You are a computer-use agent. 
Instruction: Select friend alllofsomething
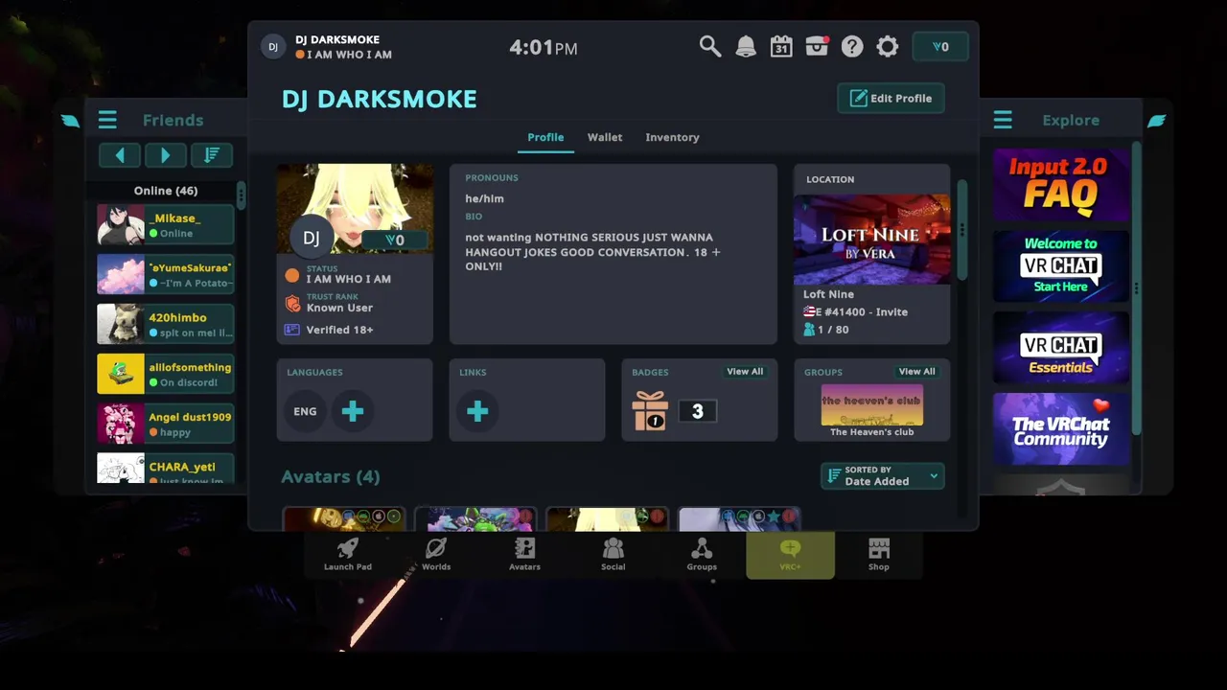click(166, 374)
